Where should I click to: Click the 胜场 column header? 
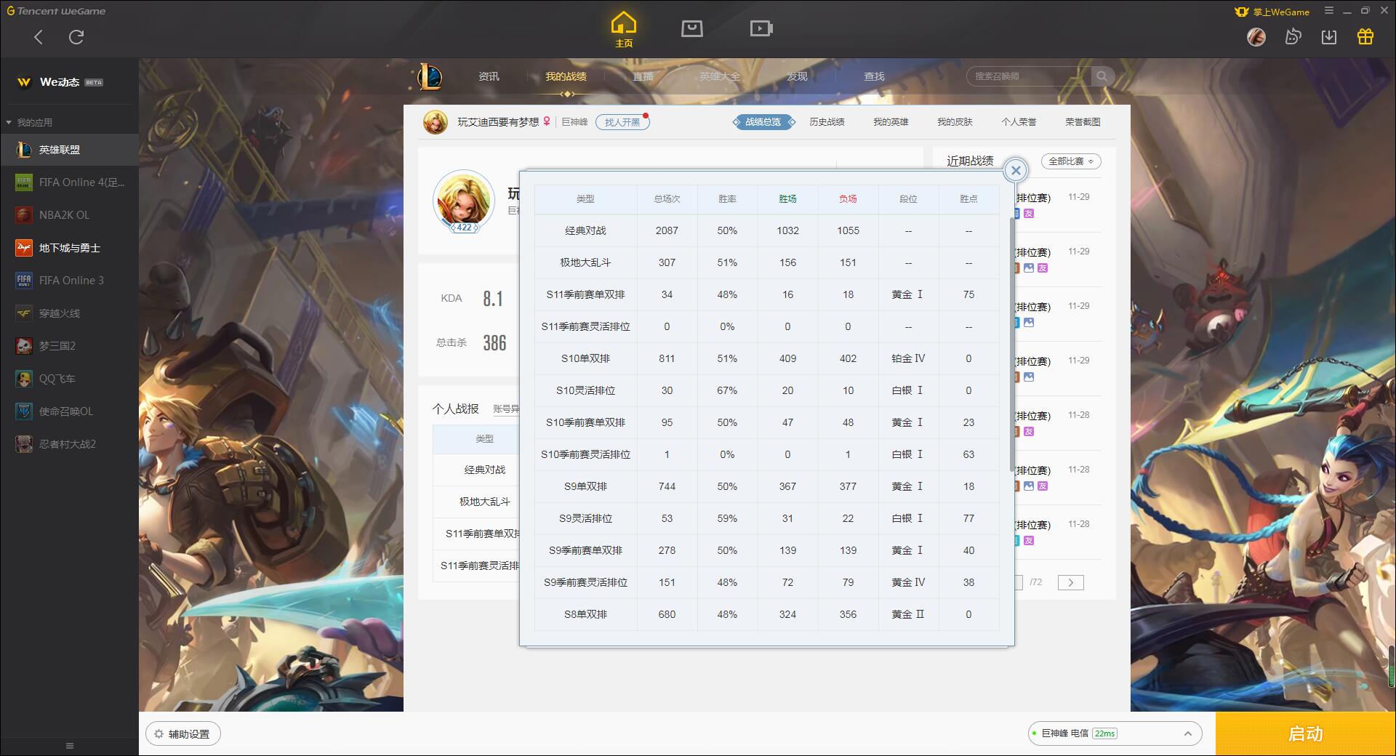[787, 198]
